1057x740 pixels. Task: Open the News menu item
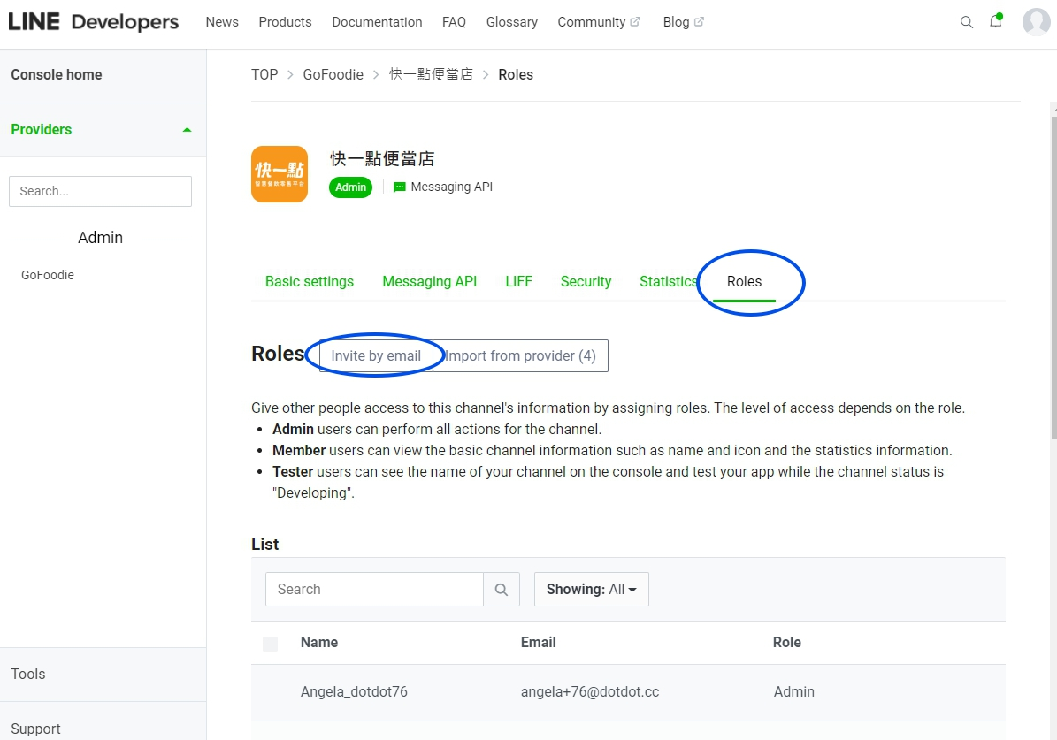(222, 21)
